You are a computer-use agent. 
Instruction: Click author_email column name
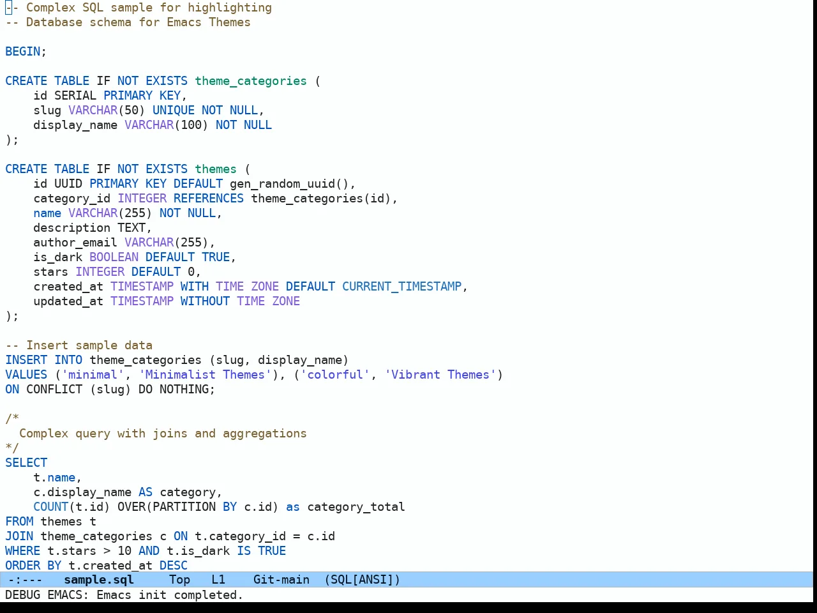click(x=75, y=243)
